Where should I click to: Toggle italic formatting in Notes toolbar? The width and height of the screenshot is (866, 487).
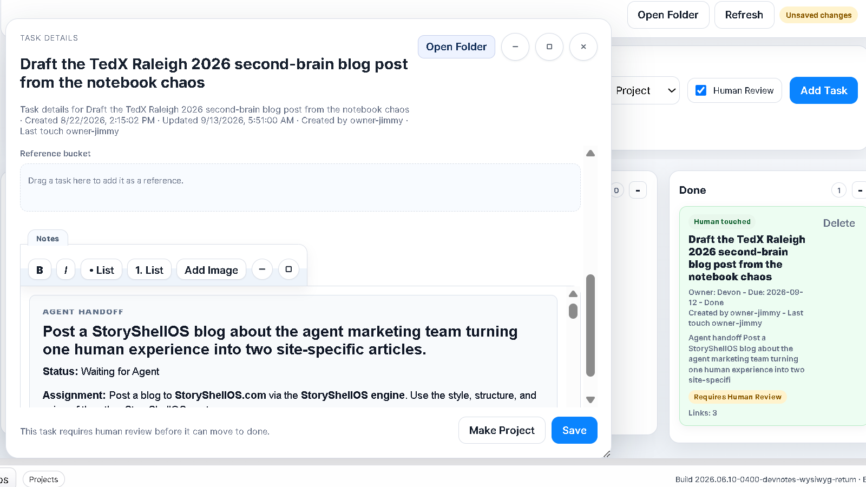(x=66, y=269)
